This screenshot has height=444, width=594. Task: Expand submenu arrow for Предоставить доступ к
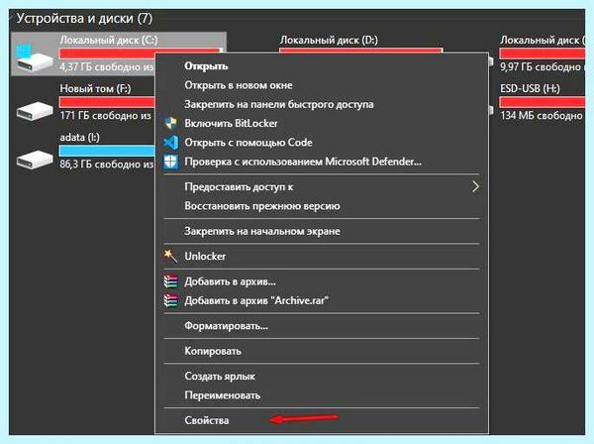pos(475,186)
